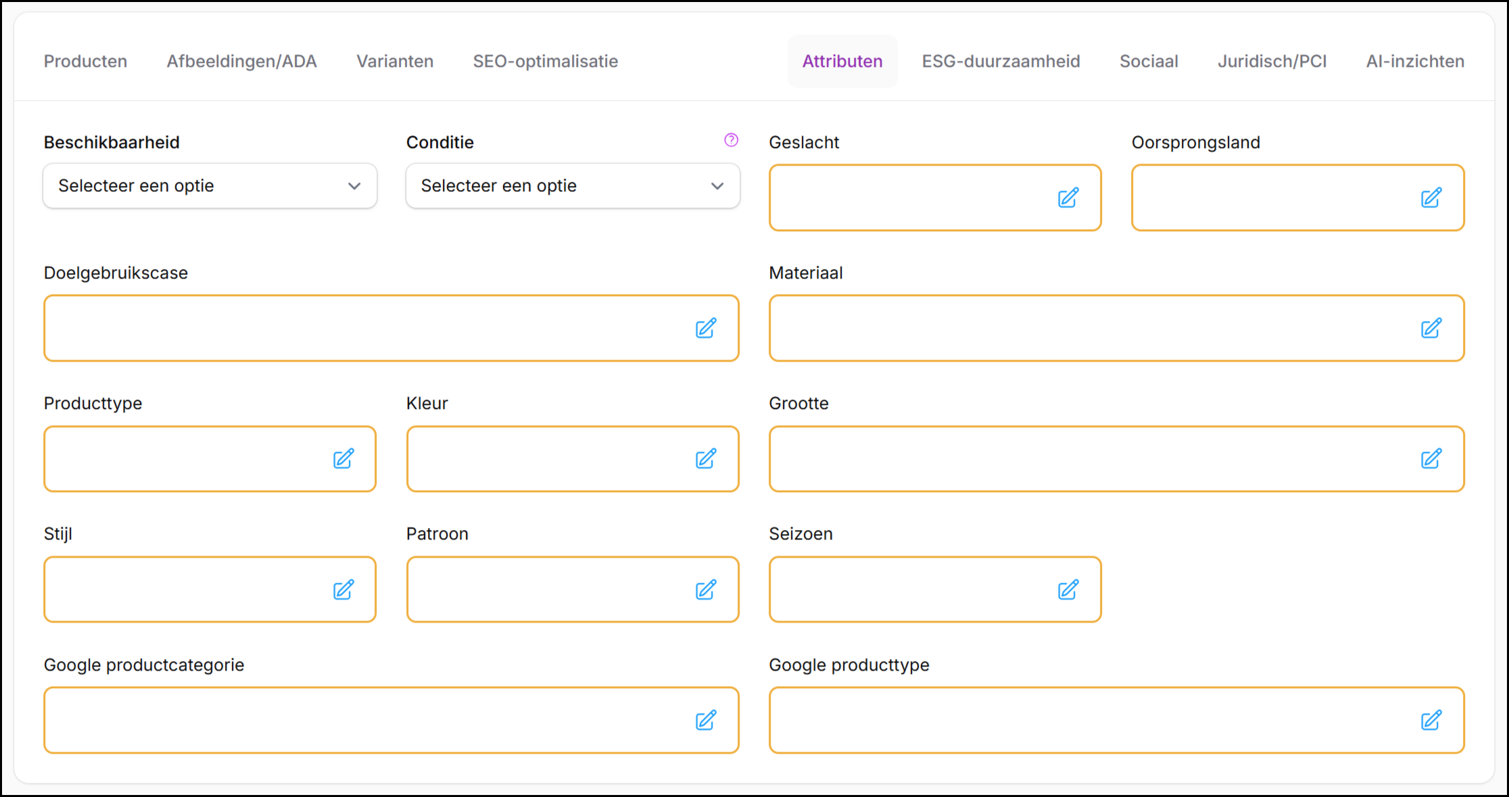The width and height of the screenshot is (1509, 797).
Task: Click the edit icon for Kleur
Action: click(706, 459)
